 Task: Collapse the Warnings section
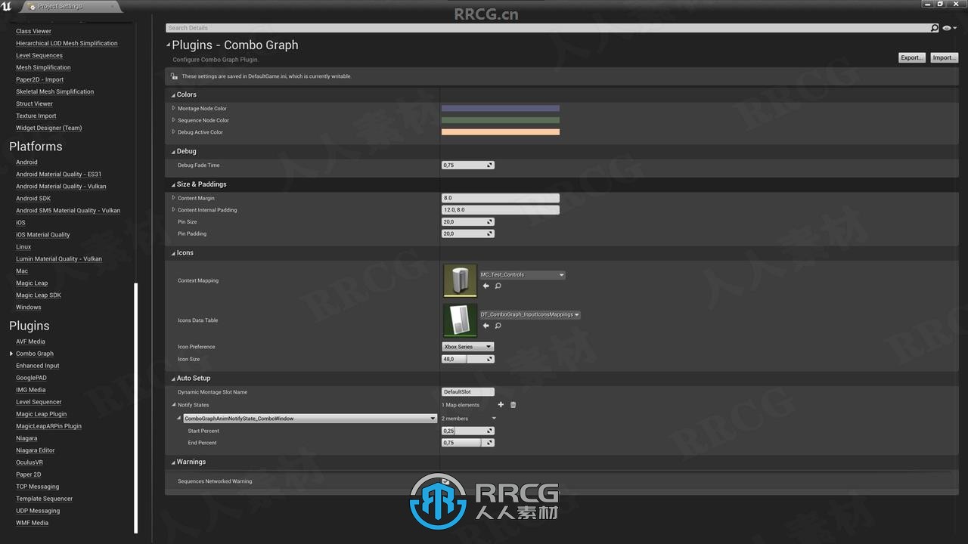[x=173, y=462]
